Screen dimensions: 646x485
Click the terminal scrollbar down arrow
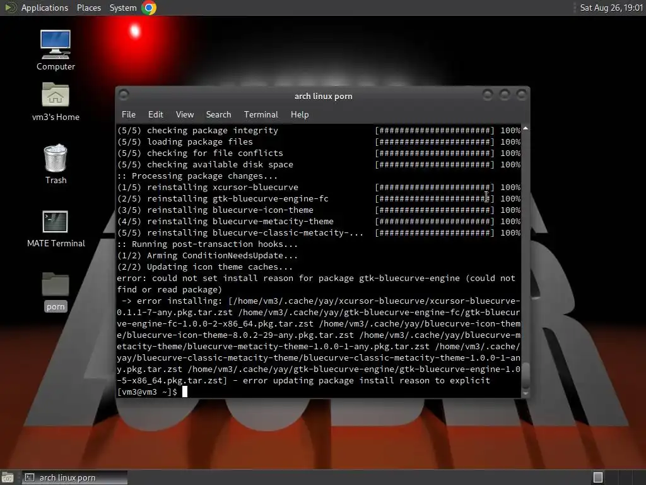pos(526,394)
